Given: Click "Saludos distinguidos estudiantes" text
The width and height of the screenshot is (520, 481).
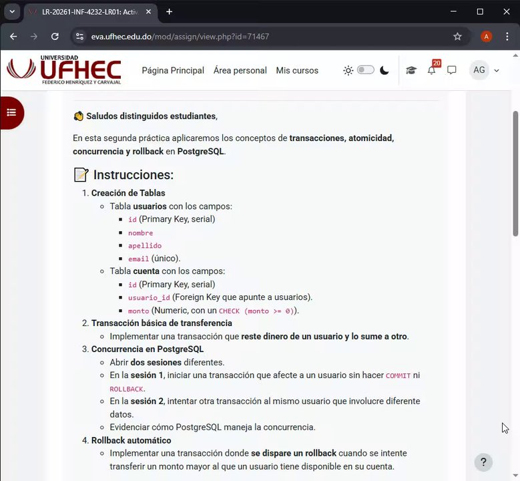Looking at the screenshot, I should point(152,116).
